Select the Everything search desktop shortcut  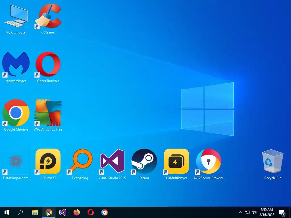(80, 164)
